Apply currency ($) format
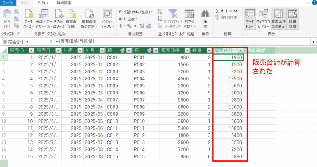The height and width of the screenshot is (167, 317). (121, 26)
